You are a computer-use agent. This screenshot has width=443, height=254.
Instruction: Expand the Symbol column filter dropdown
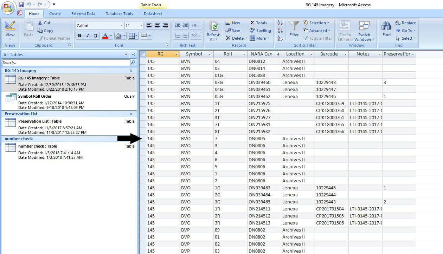pyautogui.click(x=210, y=54)
